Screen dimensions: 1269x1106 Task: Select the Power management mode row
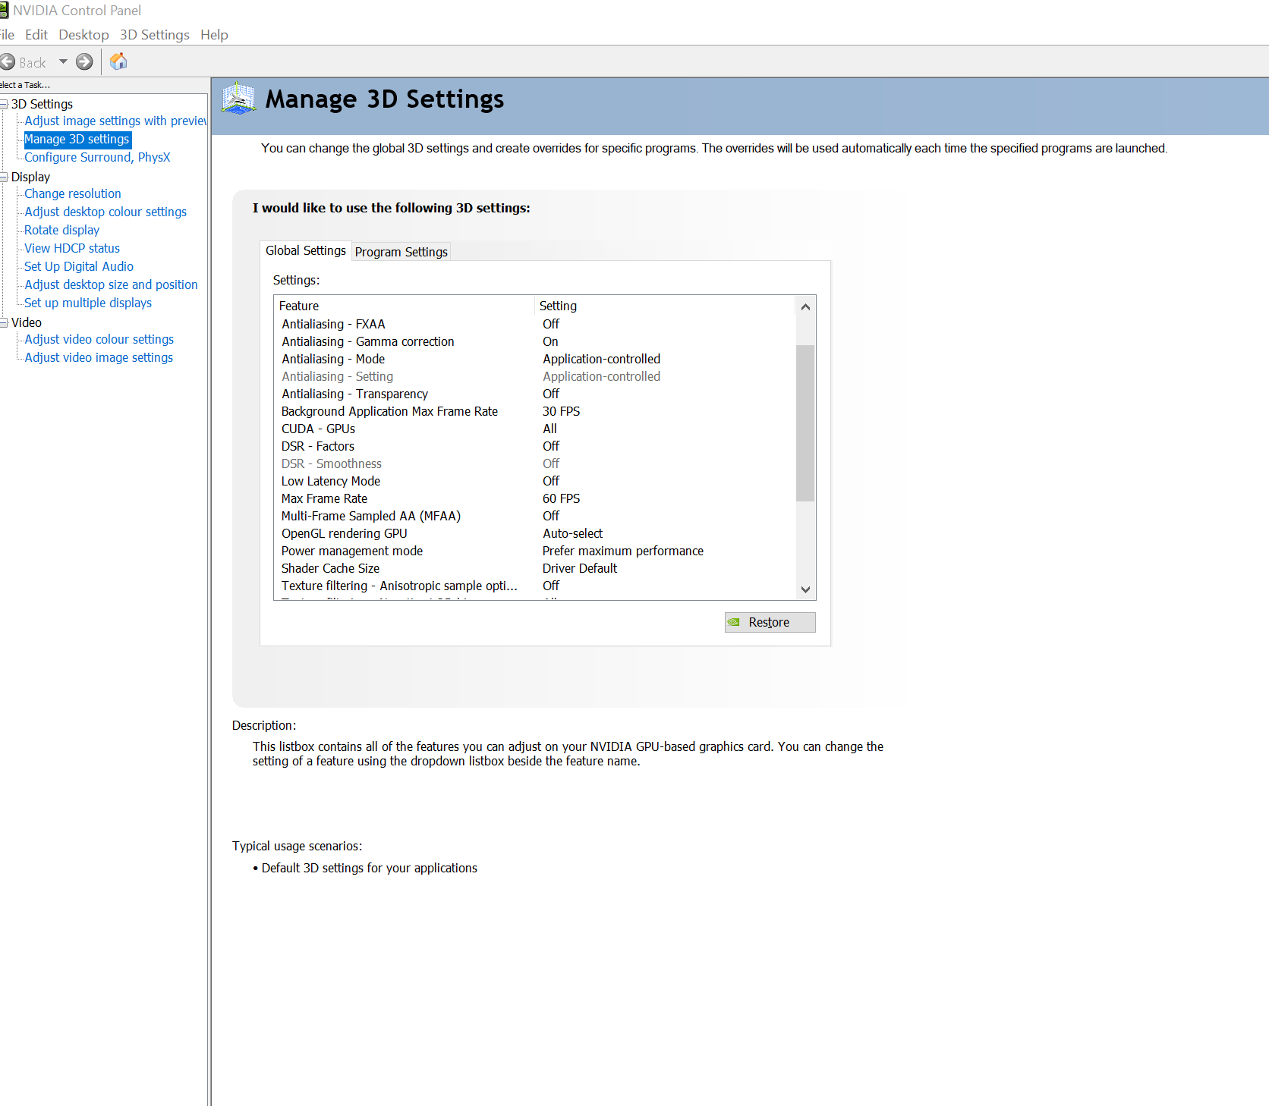click(536, 551)
